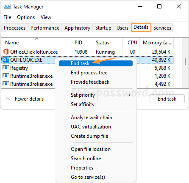Click the Task Manager title bar icon
189x183 pixels.
click(x=7, y=6)
